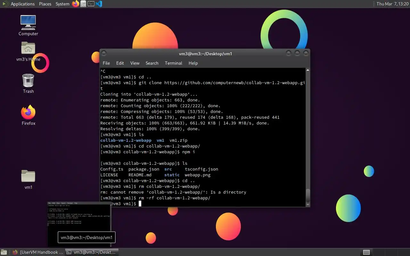
Task: Open the terminal Search menu
Action: pos(152,63)
